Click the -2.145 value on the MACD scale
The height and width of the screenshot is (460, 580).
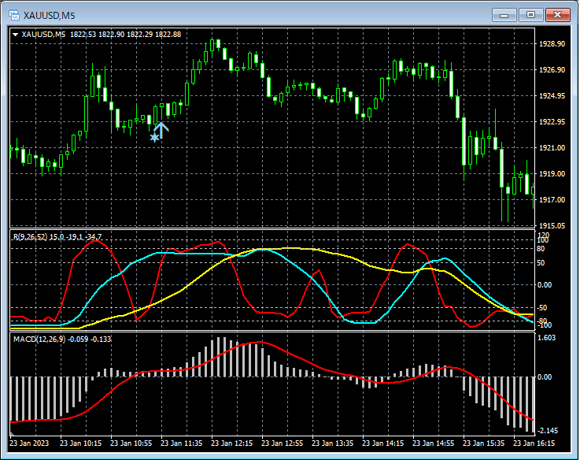547,431
